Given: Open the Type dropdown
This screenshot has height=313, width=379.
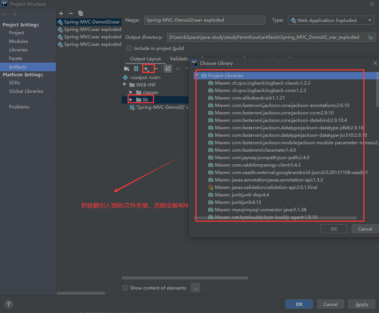Looking at the screenshot, I should click(x=370, y=20).
